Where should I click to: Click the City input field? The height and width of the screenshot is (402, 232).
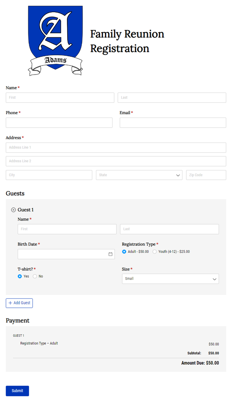[49, 175]
